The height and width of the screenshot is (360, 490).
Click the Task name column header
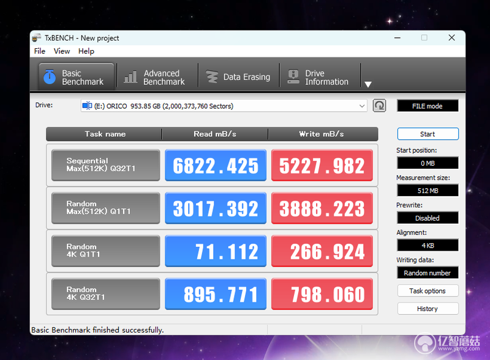[x=105, y=134]
